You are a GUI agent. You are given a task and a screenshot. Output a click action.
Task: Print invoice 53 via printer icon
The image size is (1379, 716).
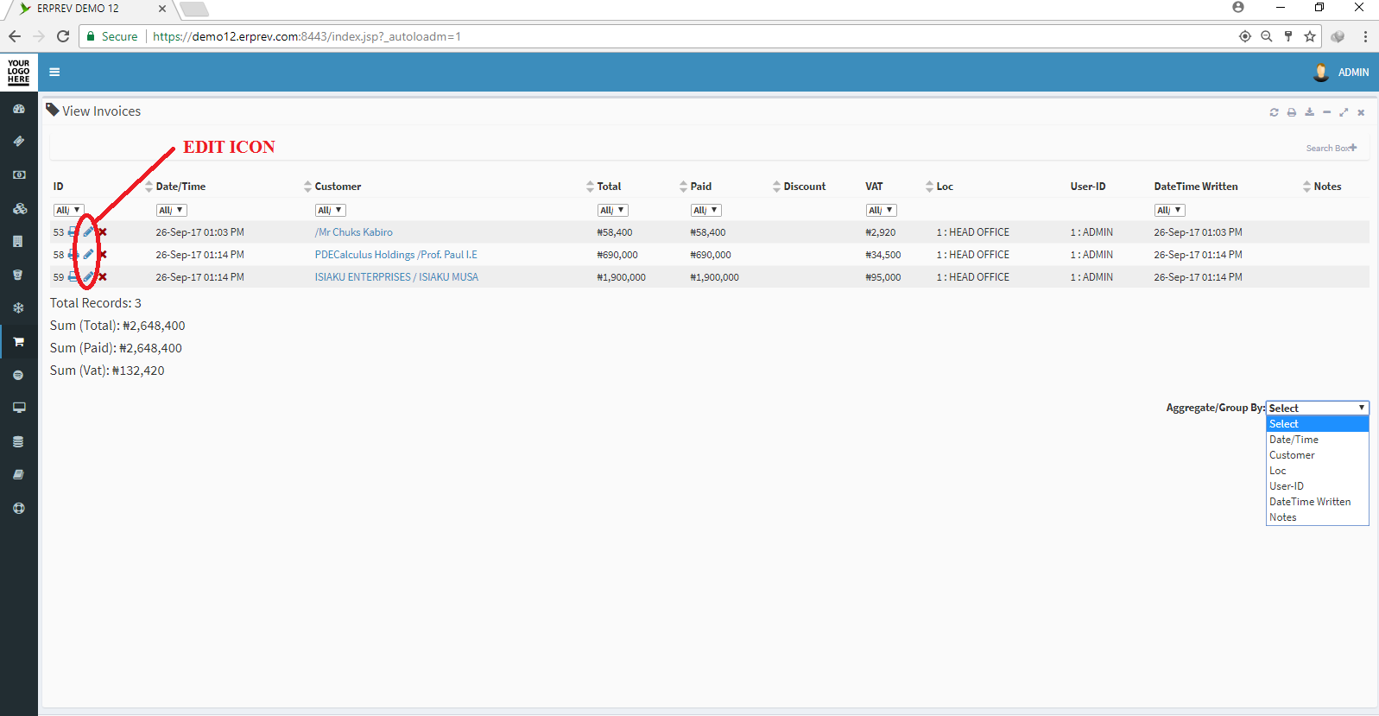click(x=73, y=231)
